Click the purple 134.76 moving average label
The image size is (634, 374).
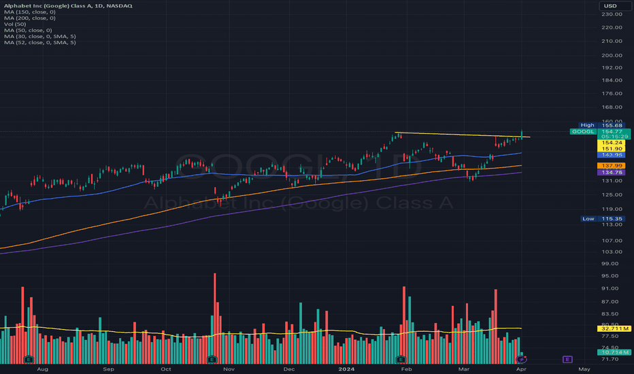coord(612,172)
